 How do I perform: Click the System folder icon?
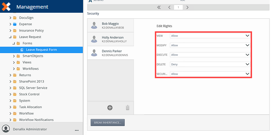click(x=15, y=101)
